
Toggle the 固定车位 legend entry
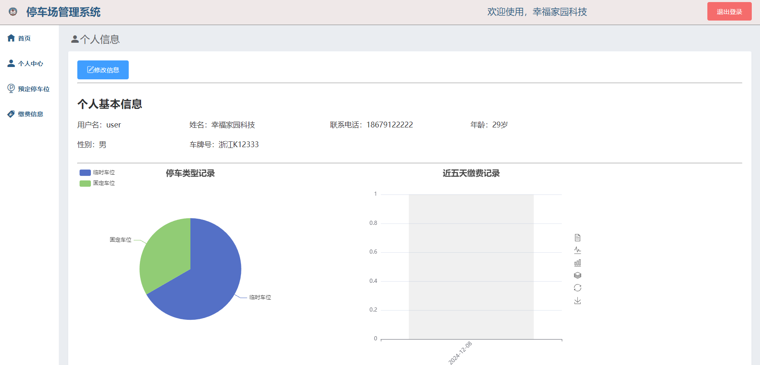click(x=97, y=183)
